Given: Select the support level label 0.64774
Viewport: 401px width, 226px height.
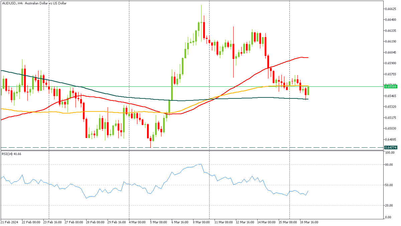Looking at the screenshot, I should 391,147.
